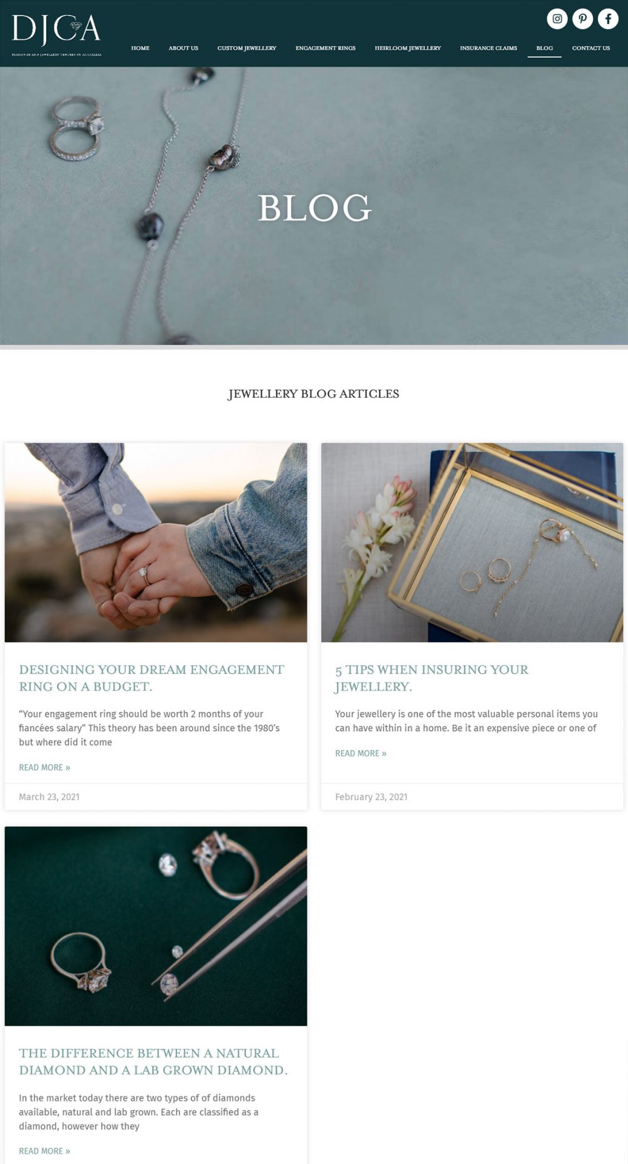Open Engagement Rings menu item
Image resolution: width=628 pixels, height=1164 pixels.
point(326,48)
